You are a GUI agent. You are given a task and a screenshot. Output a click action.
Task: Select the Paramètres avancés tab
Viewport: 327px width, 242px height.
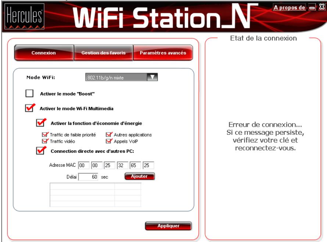pos(163,53)
